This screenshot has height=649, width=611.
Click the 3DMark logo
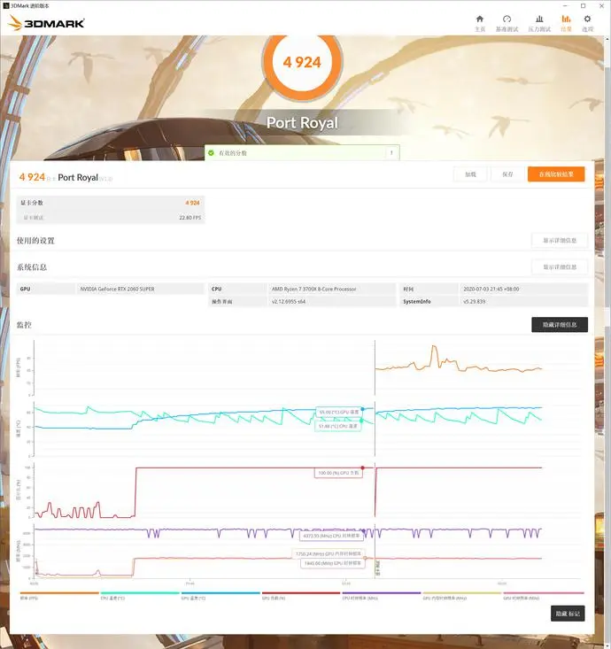pyautogui.click(x=46, y=23)
